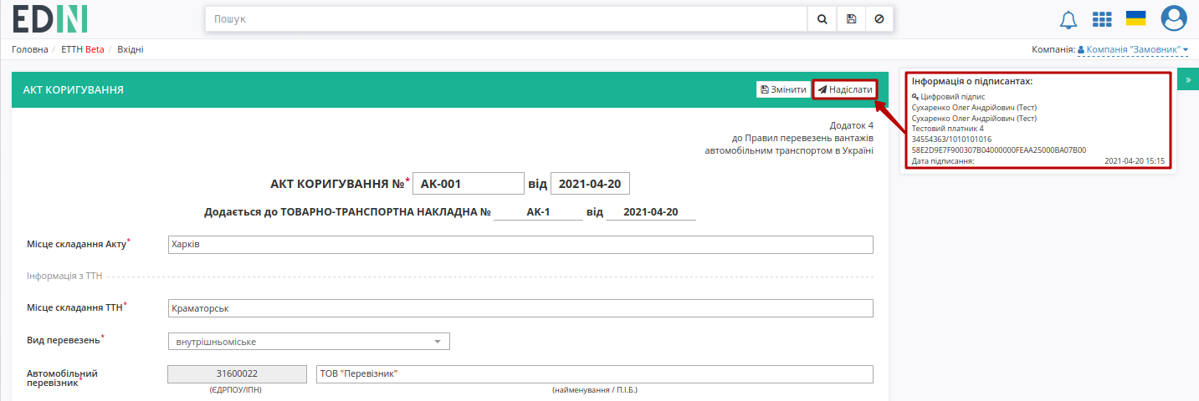Click the act number field AK-001
Screen dimensions: 1199x401
[469, 184]
